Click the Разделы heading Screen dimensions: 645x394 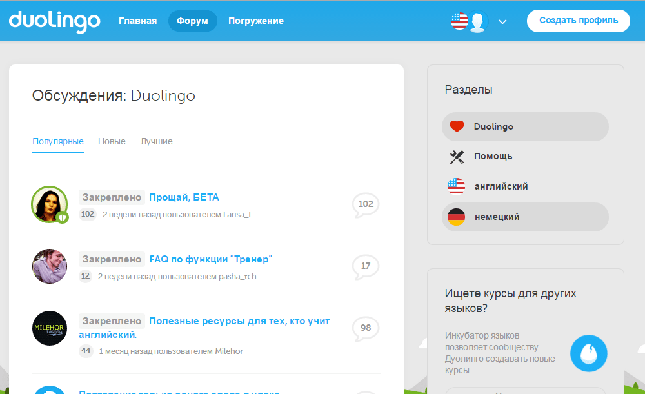468,90
